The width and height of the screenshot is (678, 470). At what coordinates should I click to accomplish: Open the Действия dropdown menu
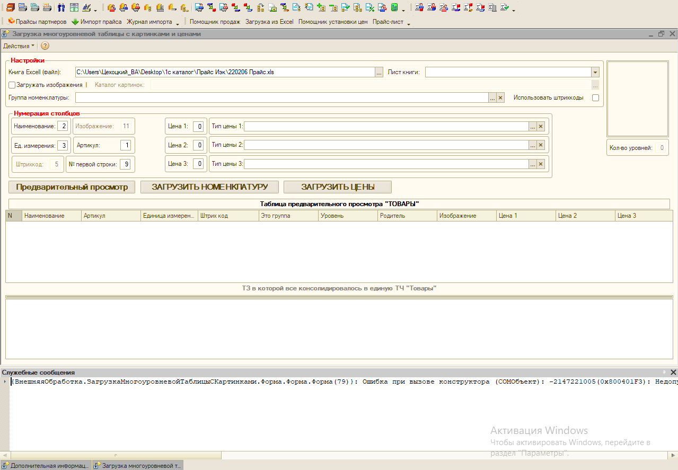pos(19,46)
